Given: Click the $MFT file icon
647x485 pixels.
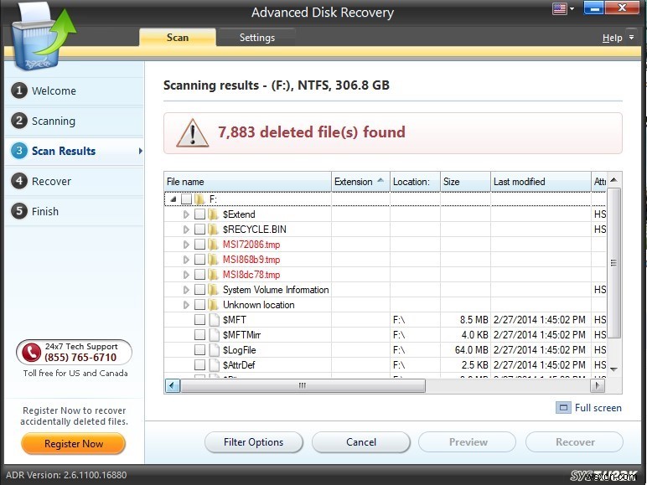Looking at the screenshot, I should pyautogui.click(x=213, y=320).
